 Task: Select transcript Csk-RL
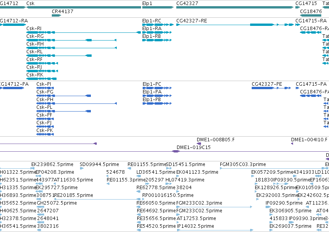point(59,56)
